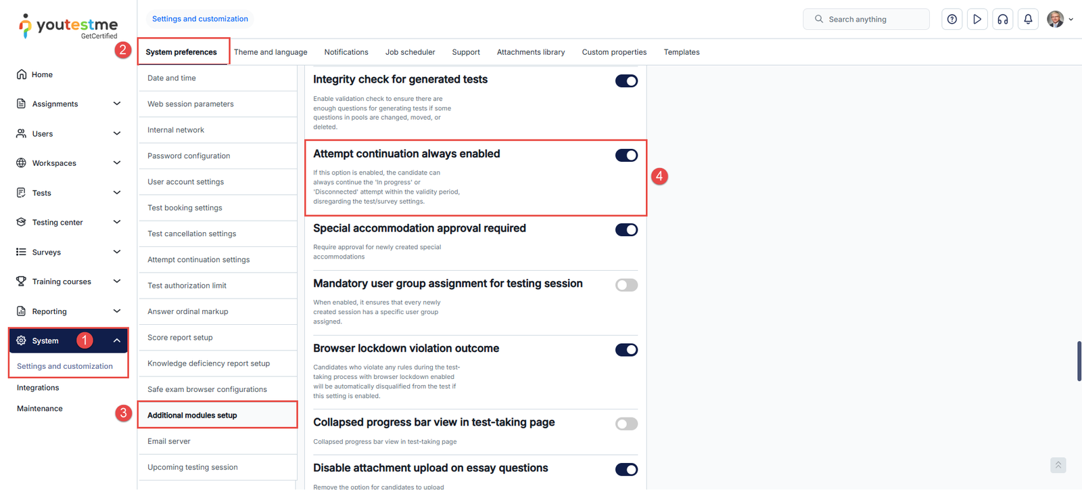The height and width of the screenshot is (490, 1082).
Task: Enable Mandatory user group assignment toggle
Action: [x=626, y=285]
